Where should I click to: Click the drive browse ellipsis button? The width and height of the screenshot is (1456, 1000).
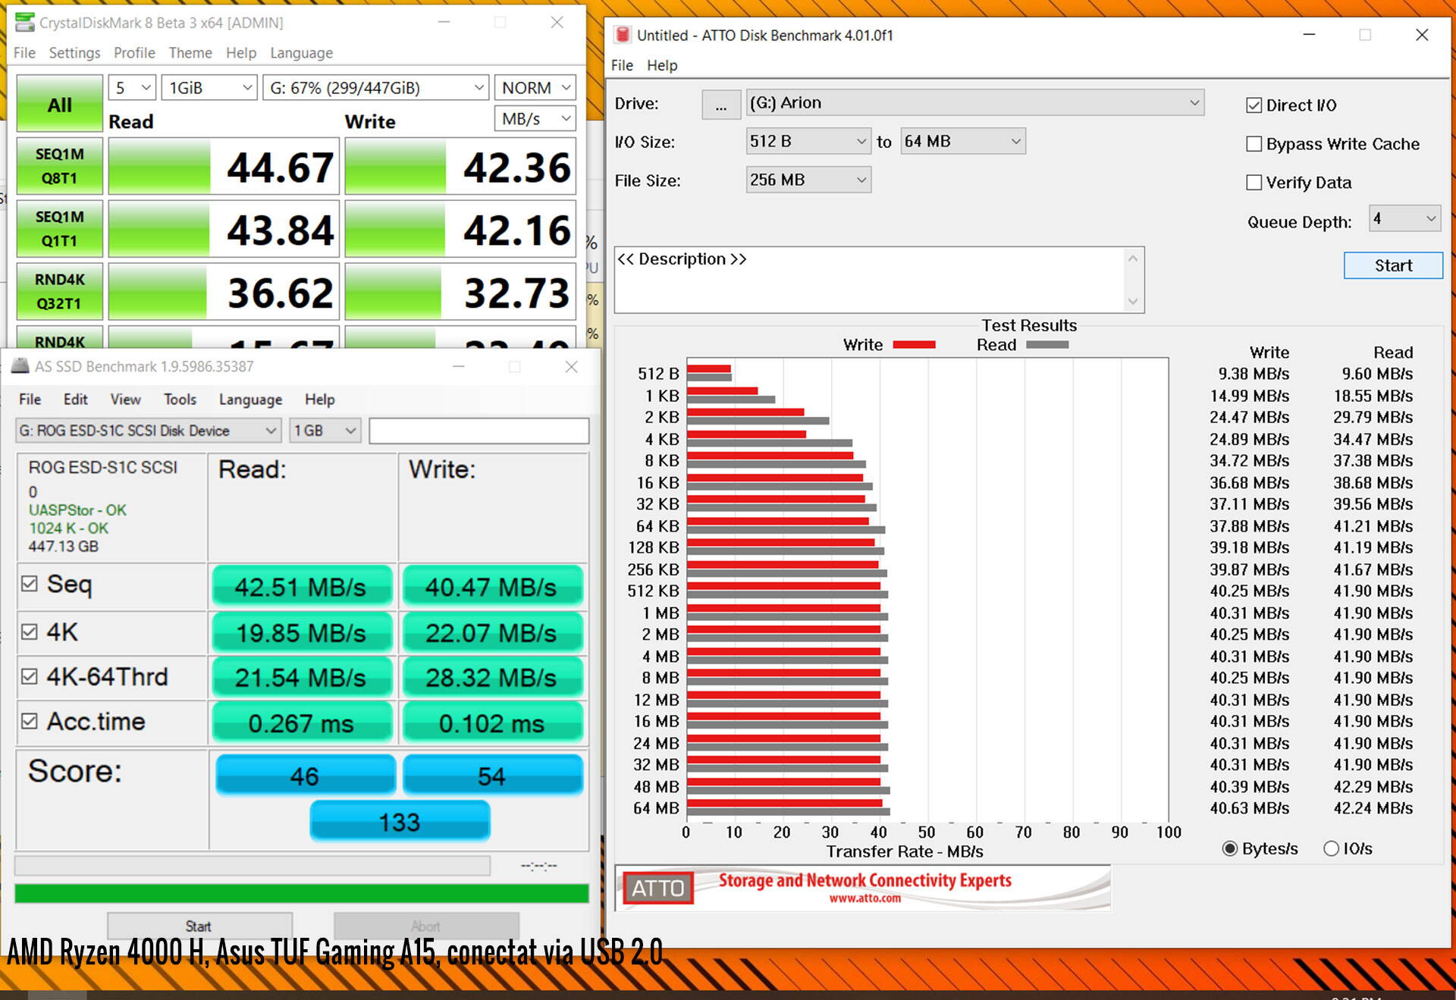point(720,104)
